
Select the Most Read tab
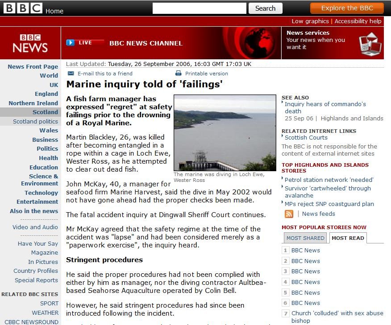(348, 238)
